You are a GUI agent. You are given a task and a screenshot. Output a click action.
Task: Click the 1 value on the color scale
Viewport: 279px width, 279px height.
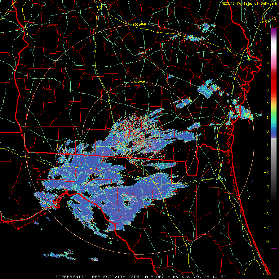[x=268, y=117]
